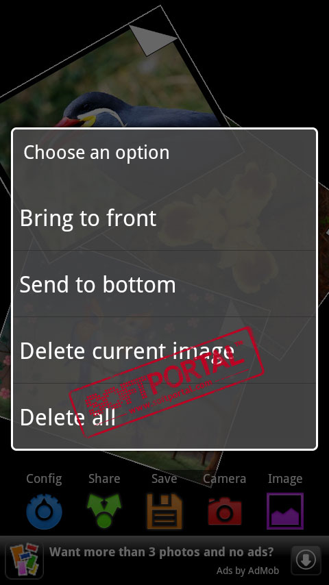Tap the Share label text
This screenshot has width=329, height=585.
click(104, 479)
